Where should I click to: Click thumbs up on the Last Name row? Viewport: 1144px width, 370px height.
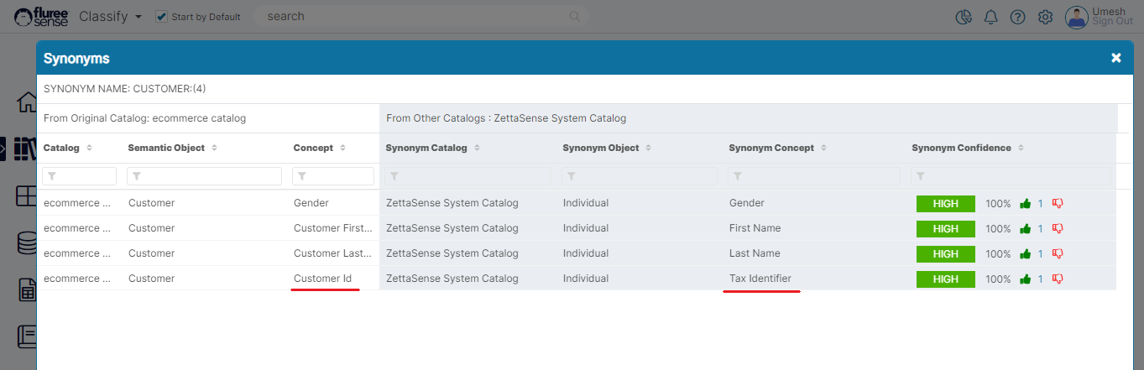point(1025,253)
